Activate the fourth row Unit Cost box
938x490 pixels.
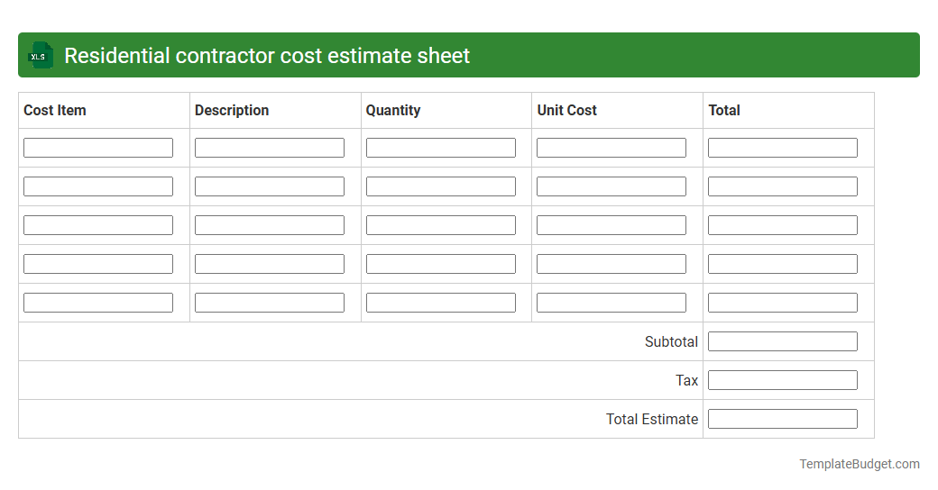612,264
